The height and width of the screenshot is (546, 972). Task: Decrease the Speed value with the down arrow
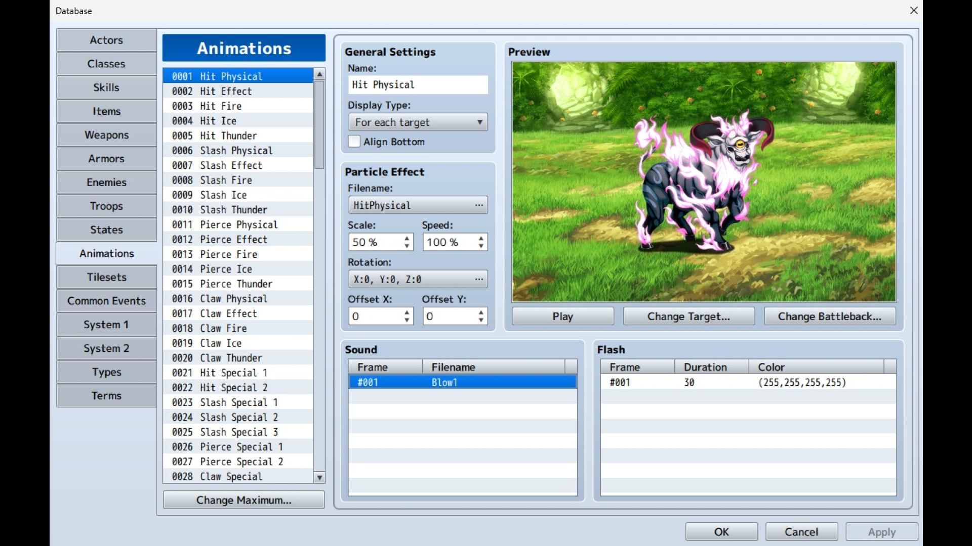[480, 246]
